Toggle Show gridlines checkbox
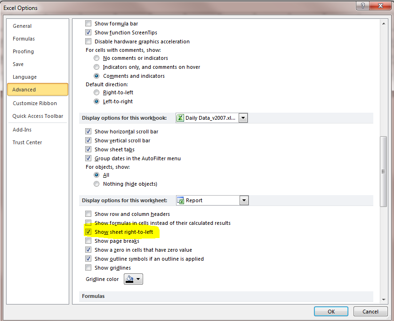 click(x=88, y=268)
